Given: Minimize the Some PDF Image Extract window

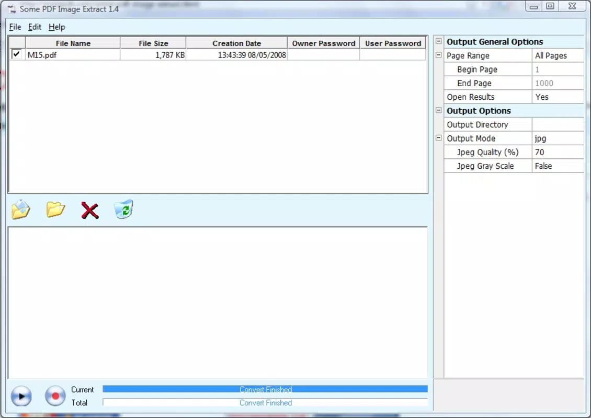Looking at the screenshot, I should point(533,6).
